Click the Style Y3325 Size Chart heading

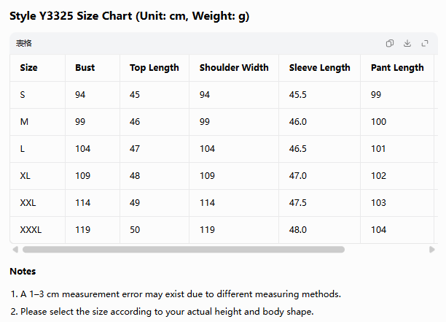130,16
